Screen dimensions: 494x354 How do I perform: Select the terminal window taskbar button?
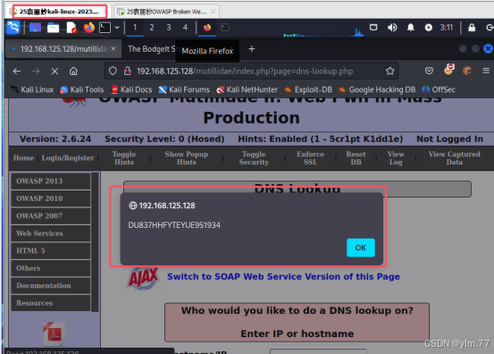click(225, 28)
